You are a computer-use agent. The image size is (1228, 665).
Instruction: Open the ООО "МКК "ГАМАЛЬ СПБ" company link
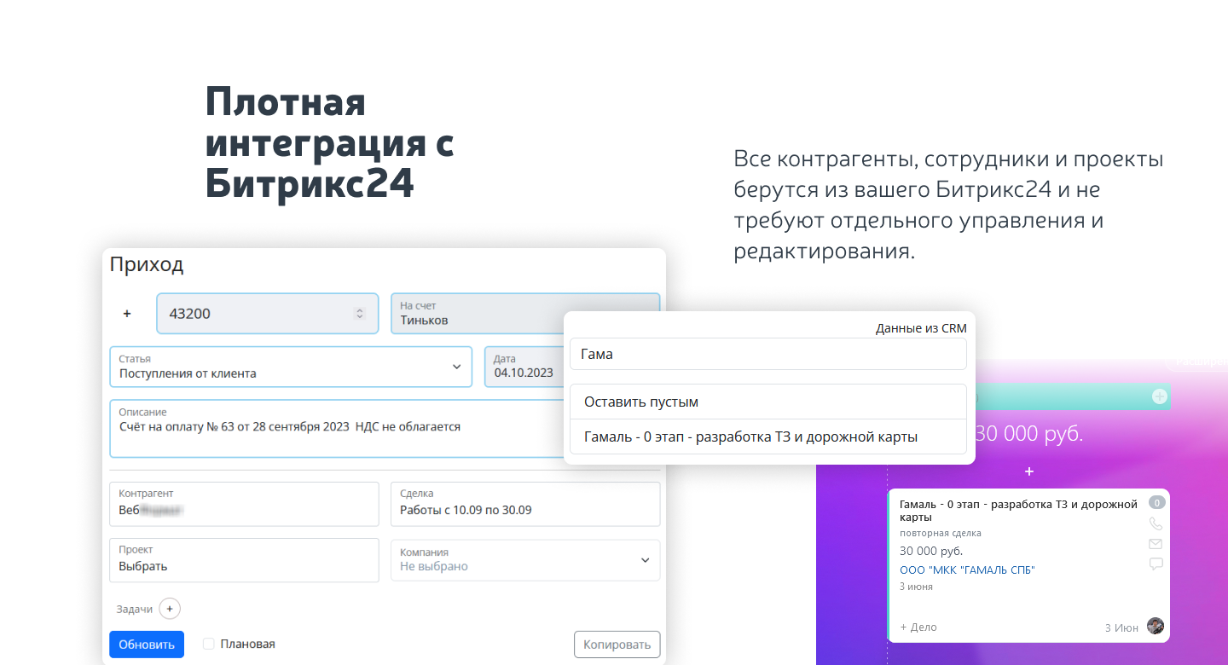pos(967,570)
